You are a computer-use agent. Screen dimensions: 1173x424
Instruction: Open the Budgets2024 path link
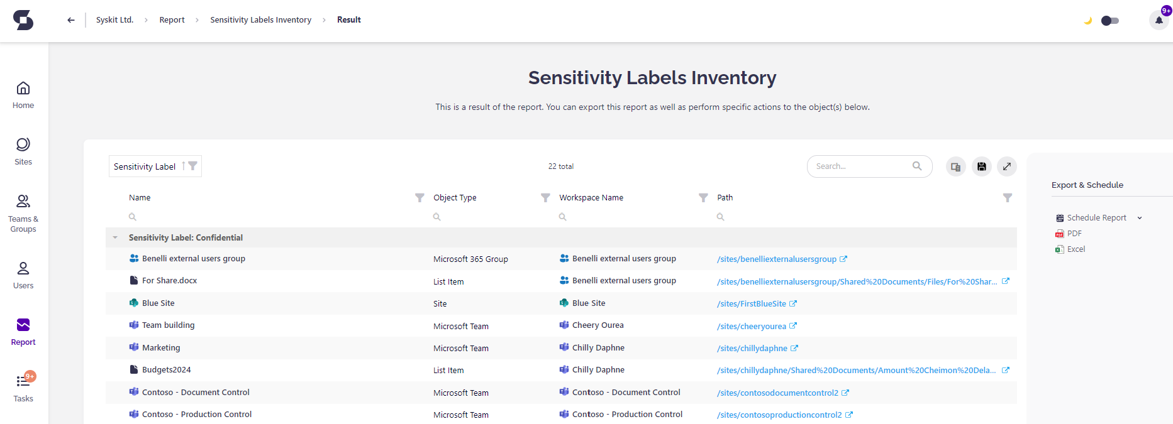point(857,370)
